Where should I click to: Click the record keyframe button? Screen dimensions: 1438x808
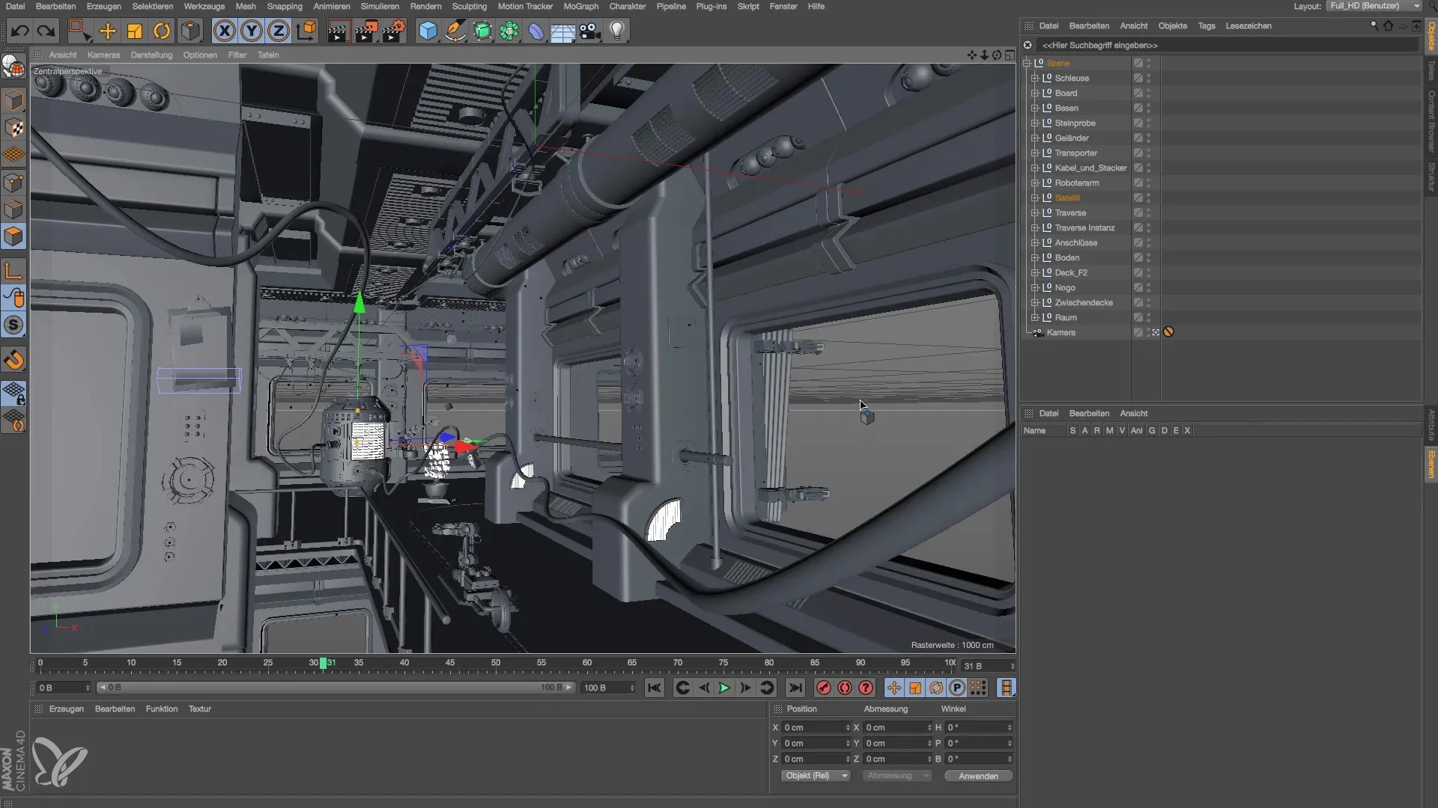824,688
